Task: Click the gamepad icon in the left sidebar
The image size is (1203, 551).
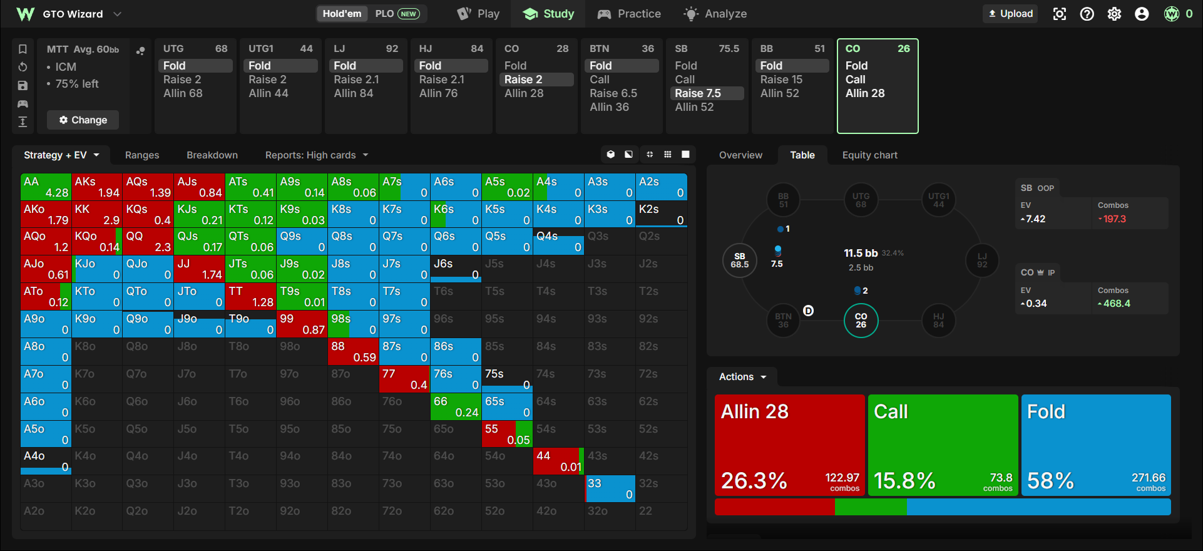Action: pos(23,103)
